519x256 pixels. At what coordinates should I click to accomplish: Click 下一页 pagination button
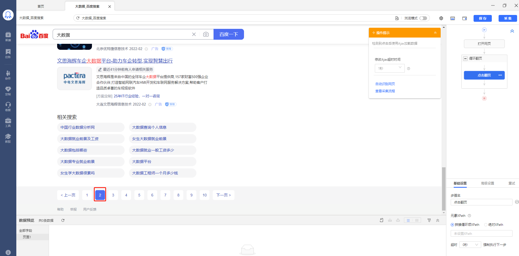pos(224,195)
